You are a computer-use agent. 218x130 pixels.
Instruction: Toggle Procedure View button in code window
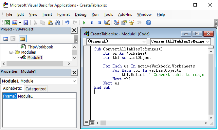coord(86,122)
